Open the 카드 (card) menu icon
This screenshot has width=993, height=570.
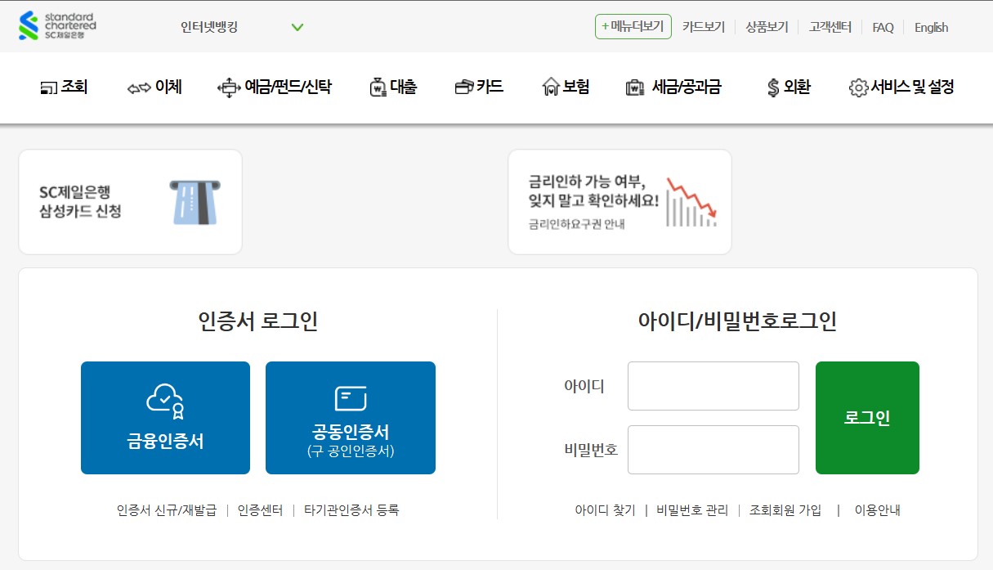click(463, 86)
